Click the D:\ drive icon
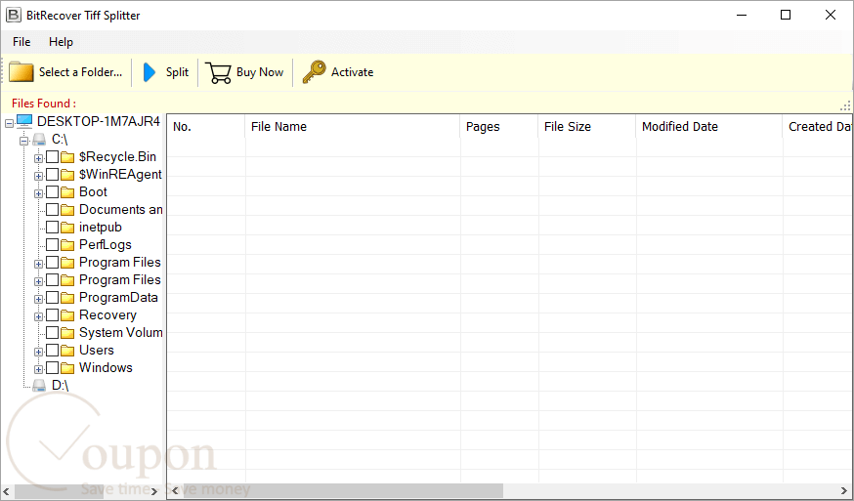 coord(39,386)
